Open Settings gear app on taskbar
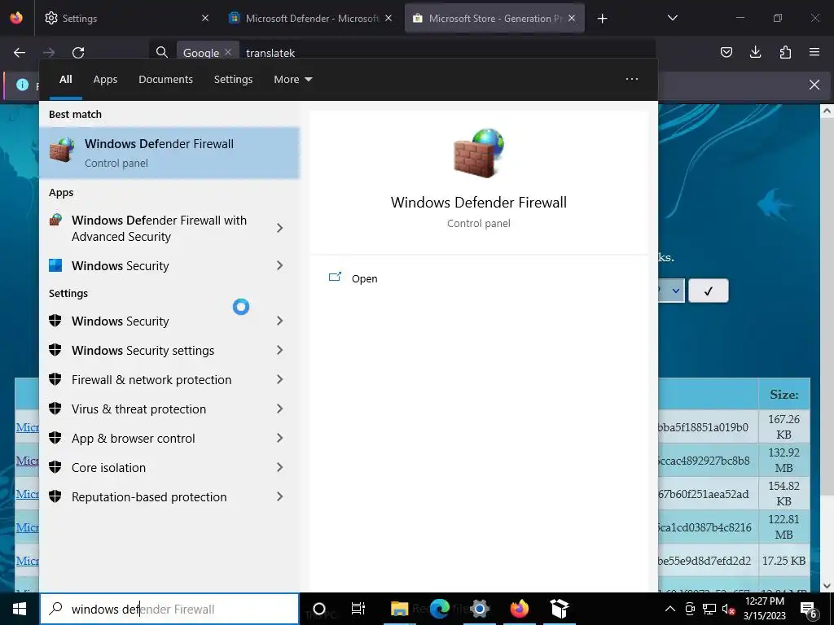The image size is (834, 625). (x=479, y=609)
